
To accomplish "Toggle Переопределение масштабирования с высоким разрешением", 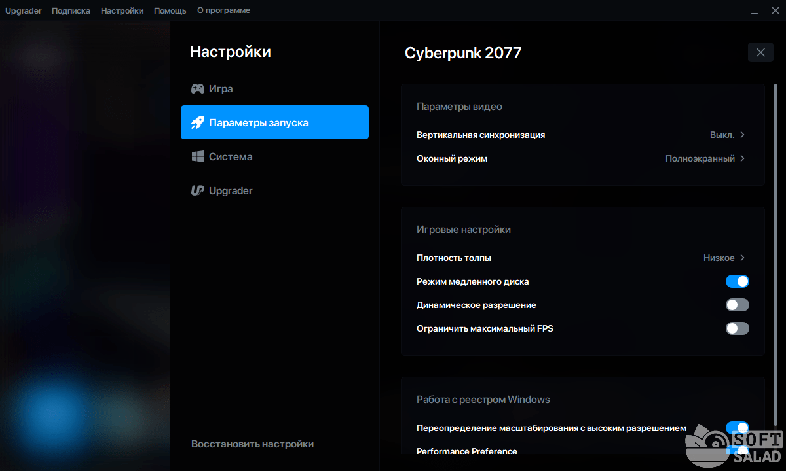I will tap(737, 428).
